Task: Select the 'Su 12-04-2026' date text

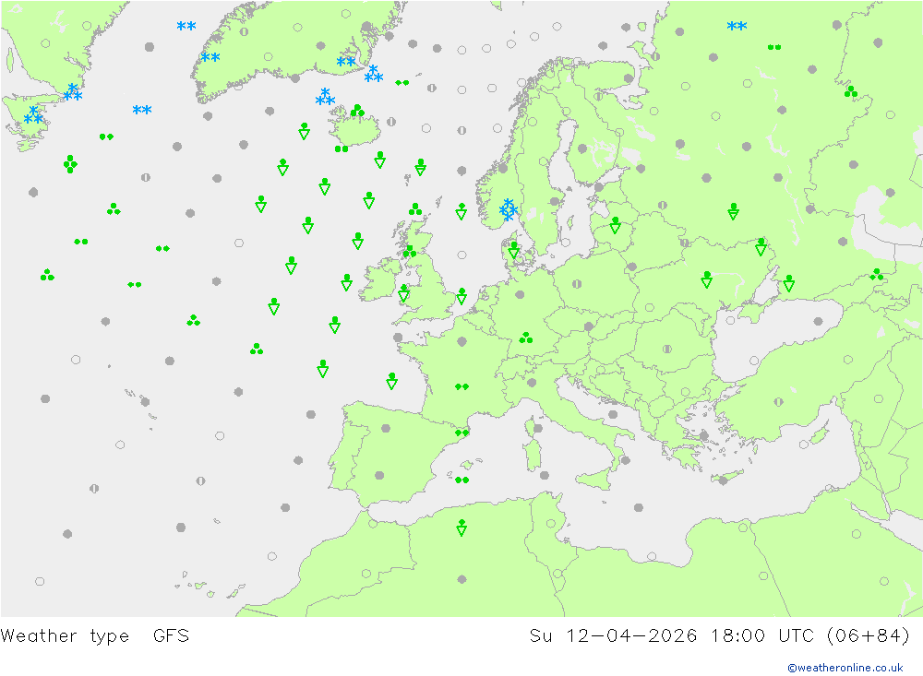Action: [x=614, y=636]
